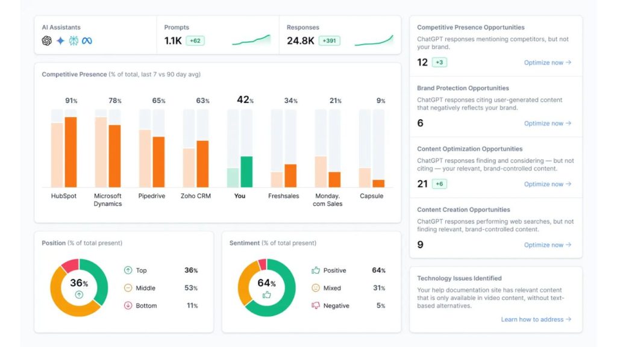Click the Position donut chart center
617x347 pixels.
79,287
